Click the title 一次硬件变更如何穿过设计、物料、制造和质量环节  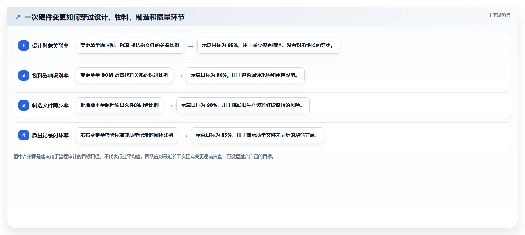[x=104, y=17]
